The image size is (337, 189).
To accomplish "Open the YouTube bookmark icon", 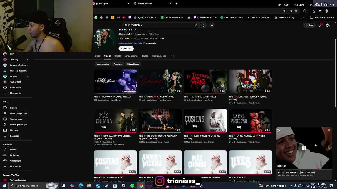I will click(124, 18).
